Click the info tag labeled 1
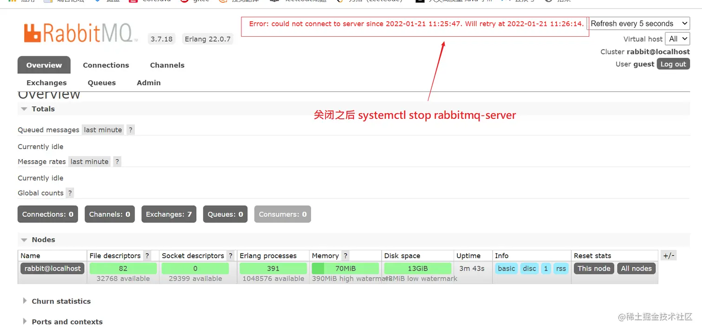The height and width of the screenshot is (331, 702). coord(546,268)
